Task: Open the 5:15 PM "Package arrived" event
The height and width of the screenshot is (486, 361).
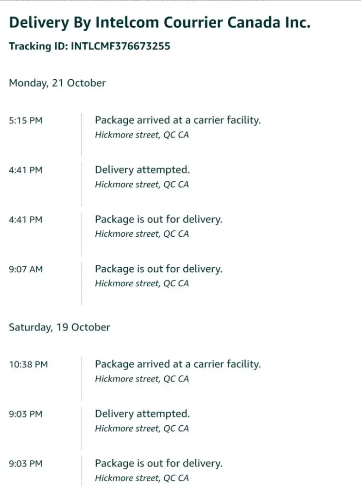Action: click(177, 120)
